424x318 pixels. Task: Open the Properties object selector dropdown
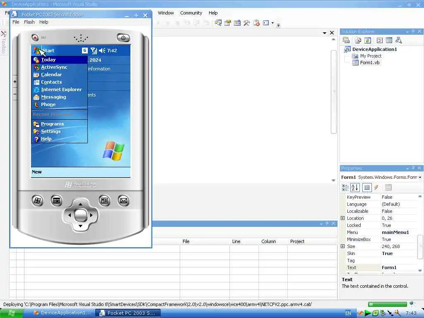point(420,177)
